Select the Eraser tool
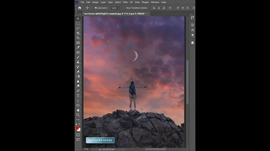270x151 pixels. 78,71
